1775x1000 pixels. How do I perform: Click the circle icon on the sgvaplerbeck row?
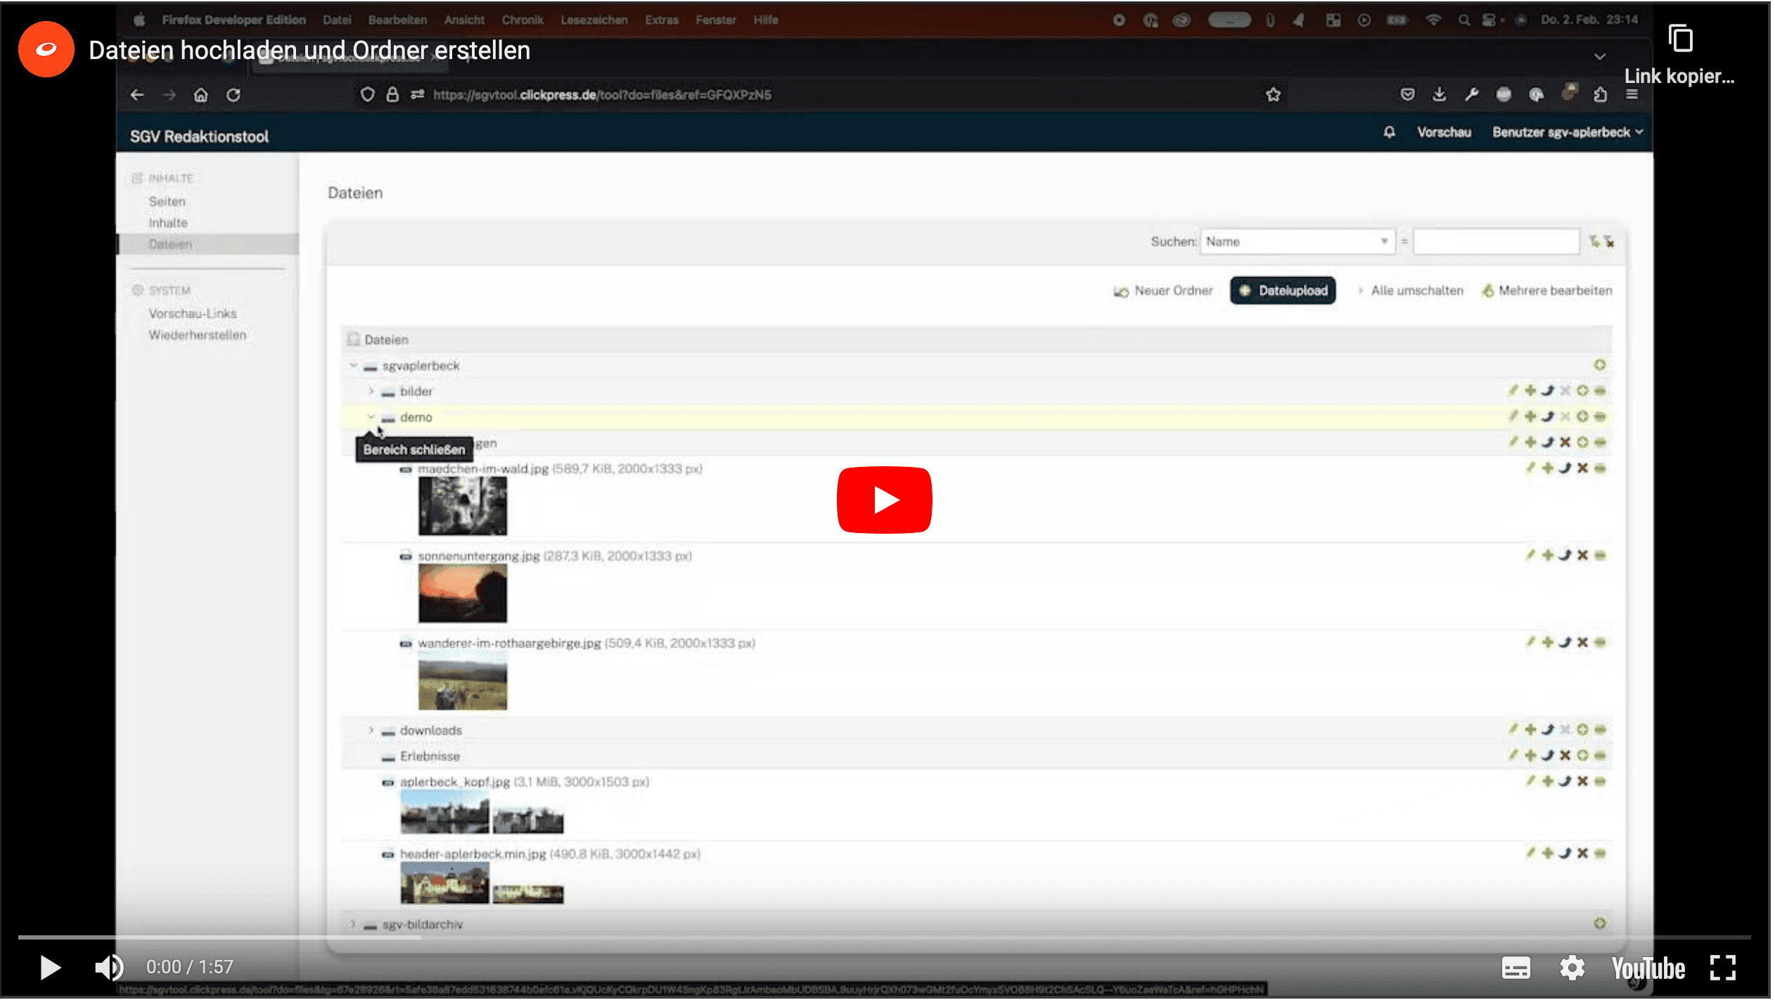[1600, 365]
